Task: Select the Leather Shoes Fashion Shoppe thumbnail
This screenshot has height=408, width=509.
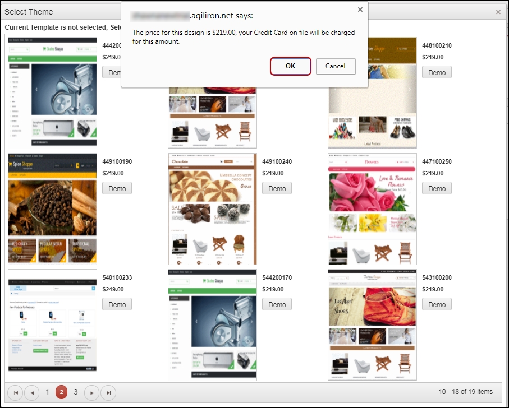Action: [372, 325]
